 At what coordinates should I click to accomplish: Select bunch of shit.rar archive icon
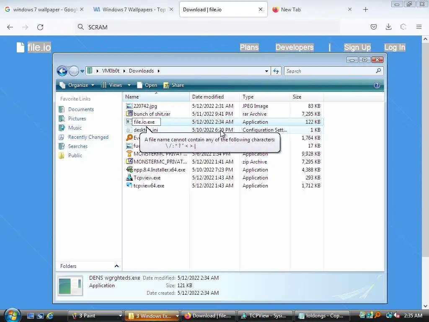click(129, 114)
